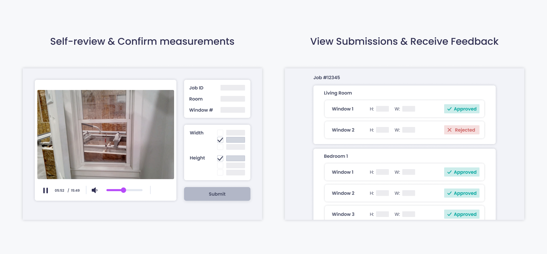Image resolution: width=547 pixels, height=254 pixels.
Task: Click the Room input field
Action: click(232, 99)
